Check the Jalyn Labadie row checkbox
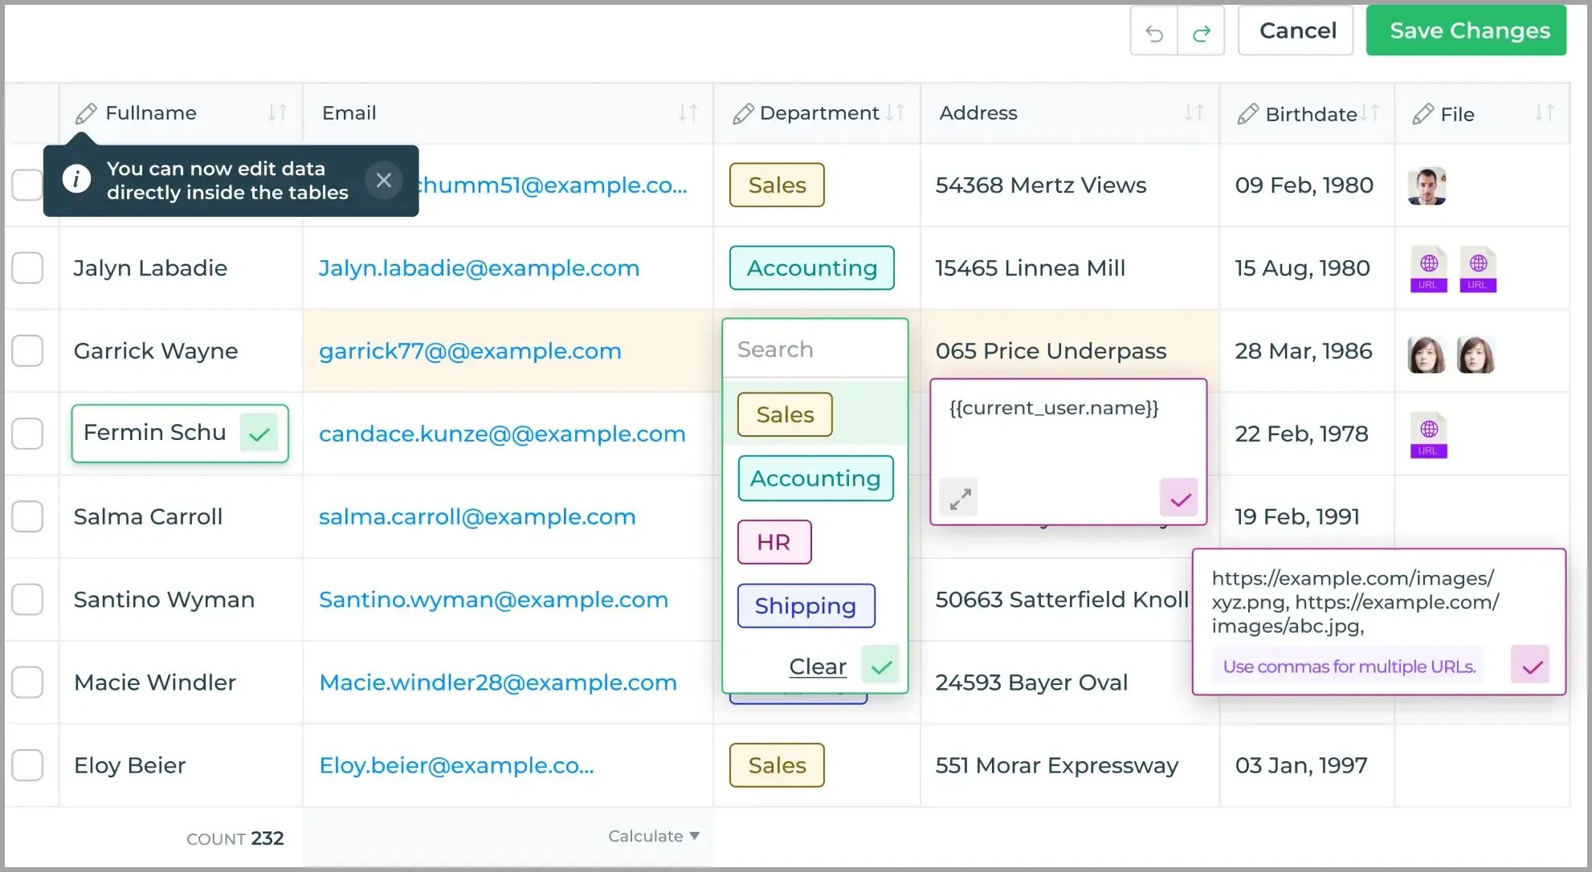Screen dimensions: 1592x872 coord(27,268)
